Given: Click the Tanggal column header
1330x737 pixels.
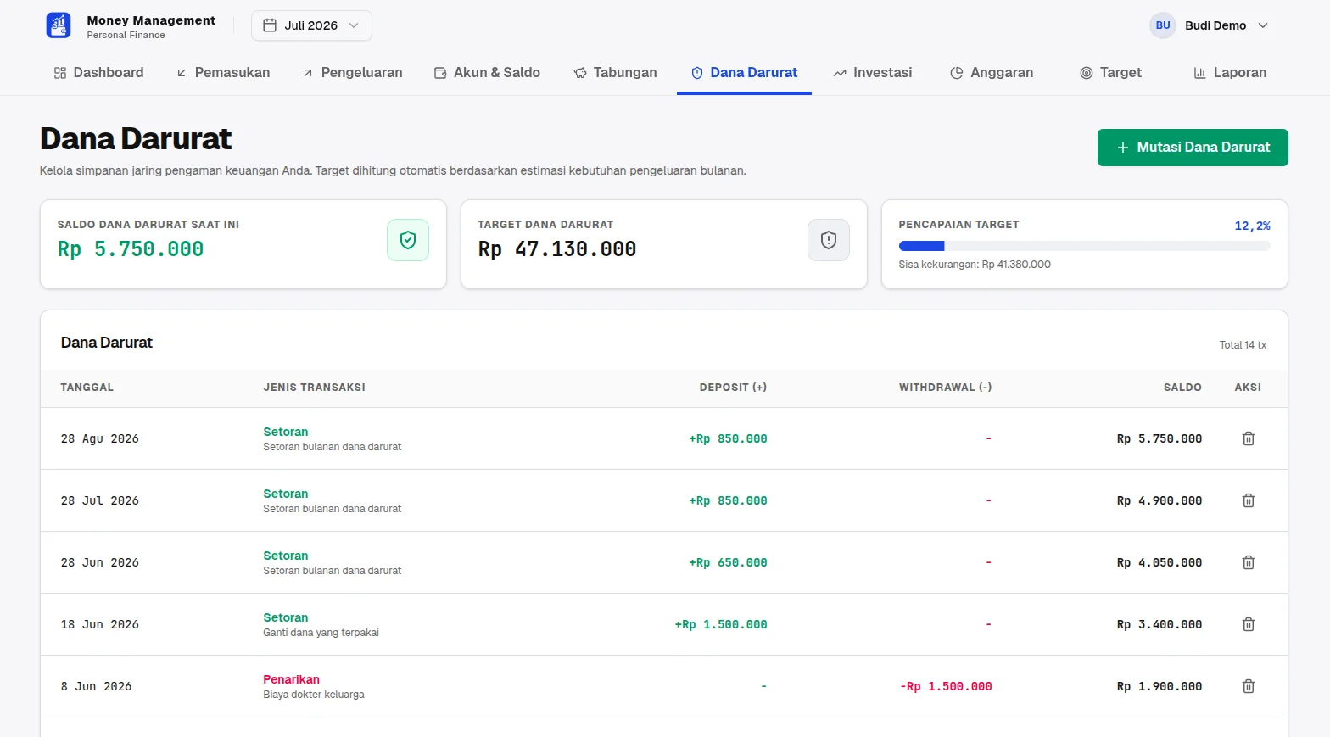Looking at the screenshot, I should point(87,388).
